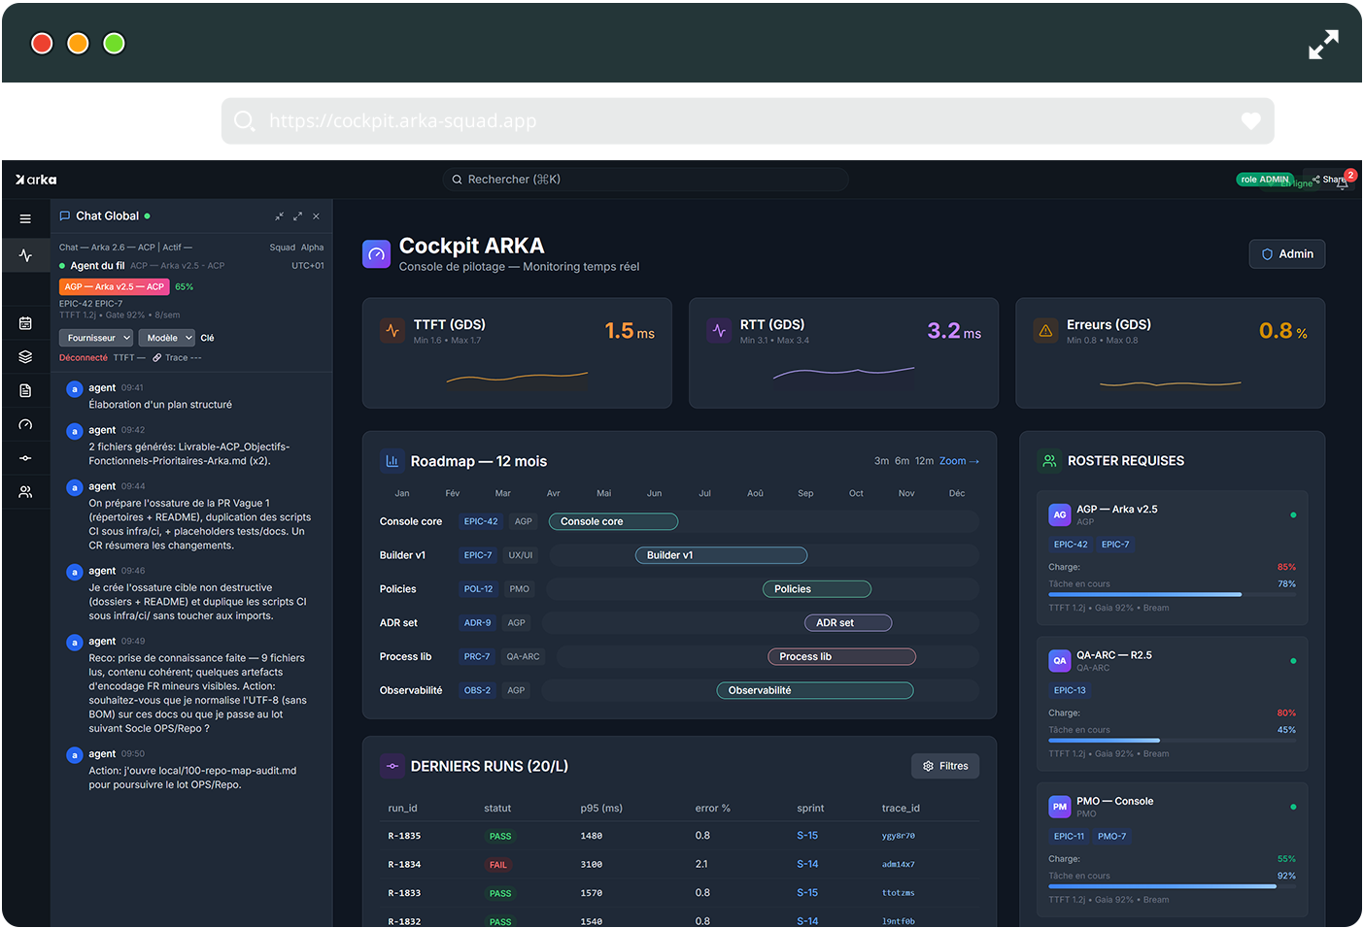
Task: Open notifications bell with badge 2
Action: 1344,182
